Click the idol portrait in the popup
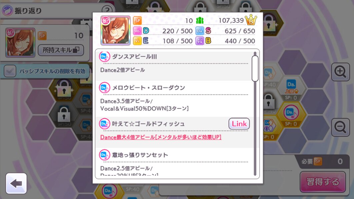 115,30
